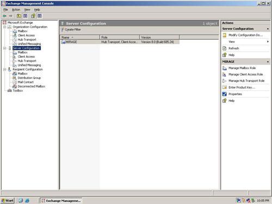
Task: Open Unified Messaging under Organization Configuration
Action: 29,44
